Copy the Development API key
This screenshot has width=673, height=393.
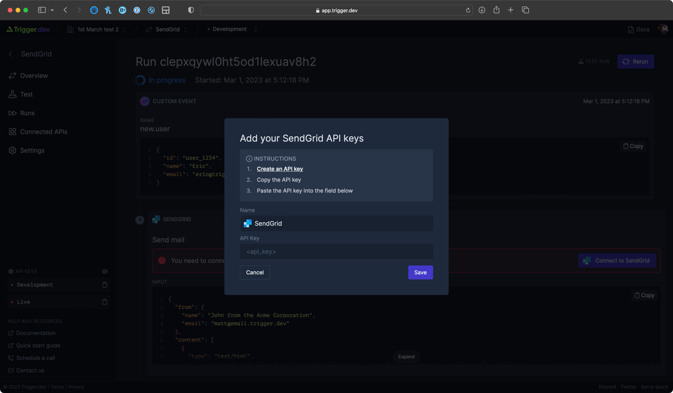click(x=104, y=285)
